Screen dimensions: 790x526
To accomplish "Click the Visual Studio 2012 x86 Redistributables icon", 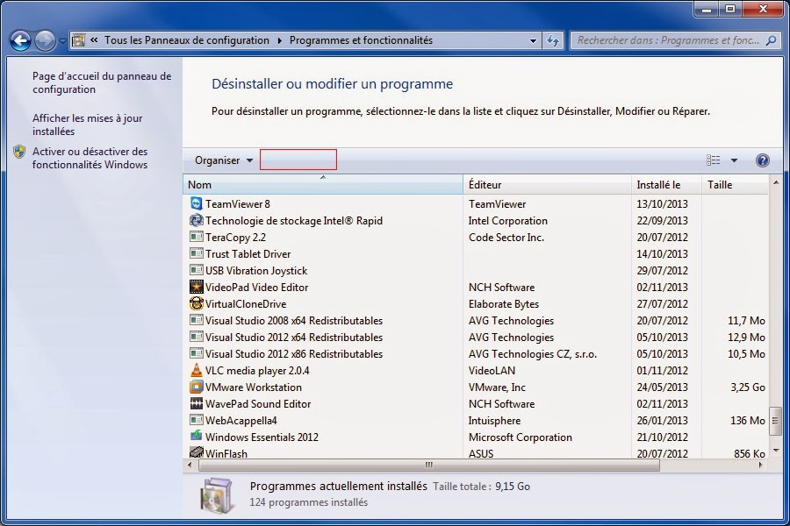I will (196, 352).
